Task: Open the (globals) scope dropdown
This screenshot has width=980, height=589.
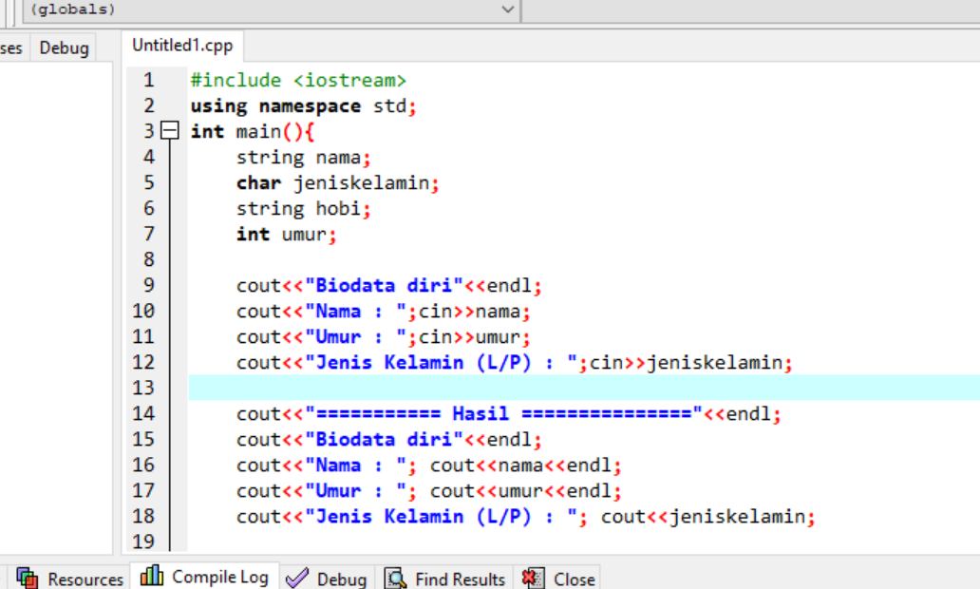Action: (x=266, y=9)
